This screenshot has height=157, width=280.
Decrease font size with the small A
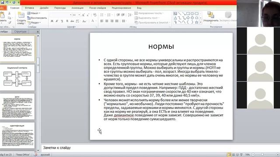(88, 15)
